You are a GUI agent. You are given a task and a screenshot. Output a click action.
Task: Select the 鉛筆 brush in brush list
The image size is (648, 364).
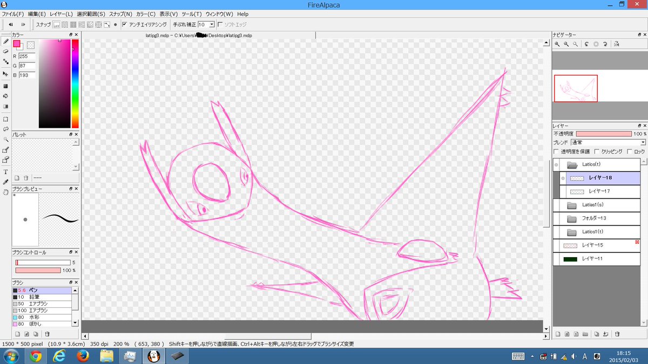(42, 297)
